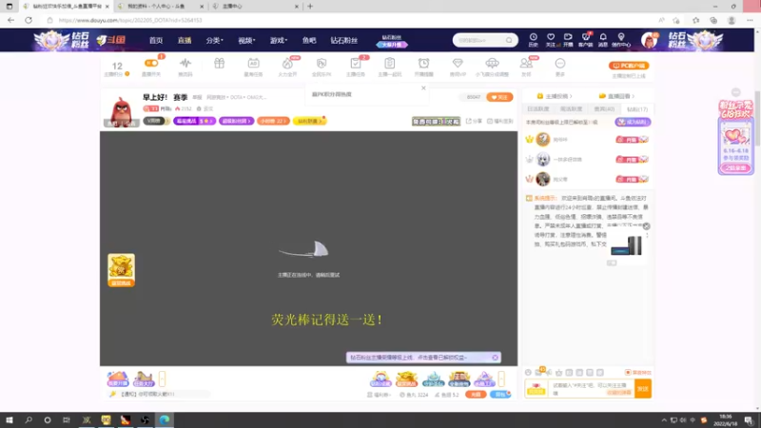Close the 钻石粉丝 notification banner on video
761x428 pixels.
coord(495,358)
